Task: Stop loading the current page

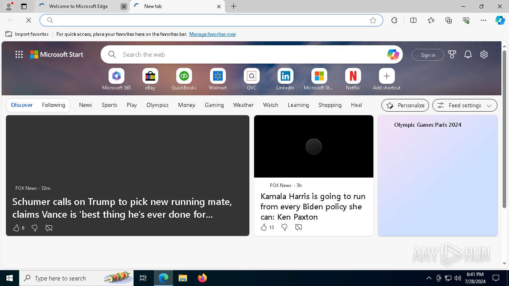Action: 29,20
